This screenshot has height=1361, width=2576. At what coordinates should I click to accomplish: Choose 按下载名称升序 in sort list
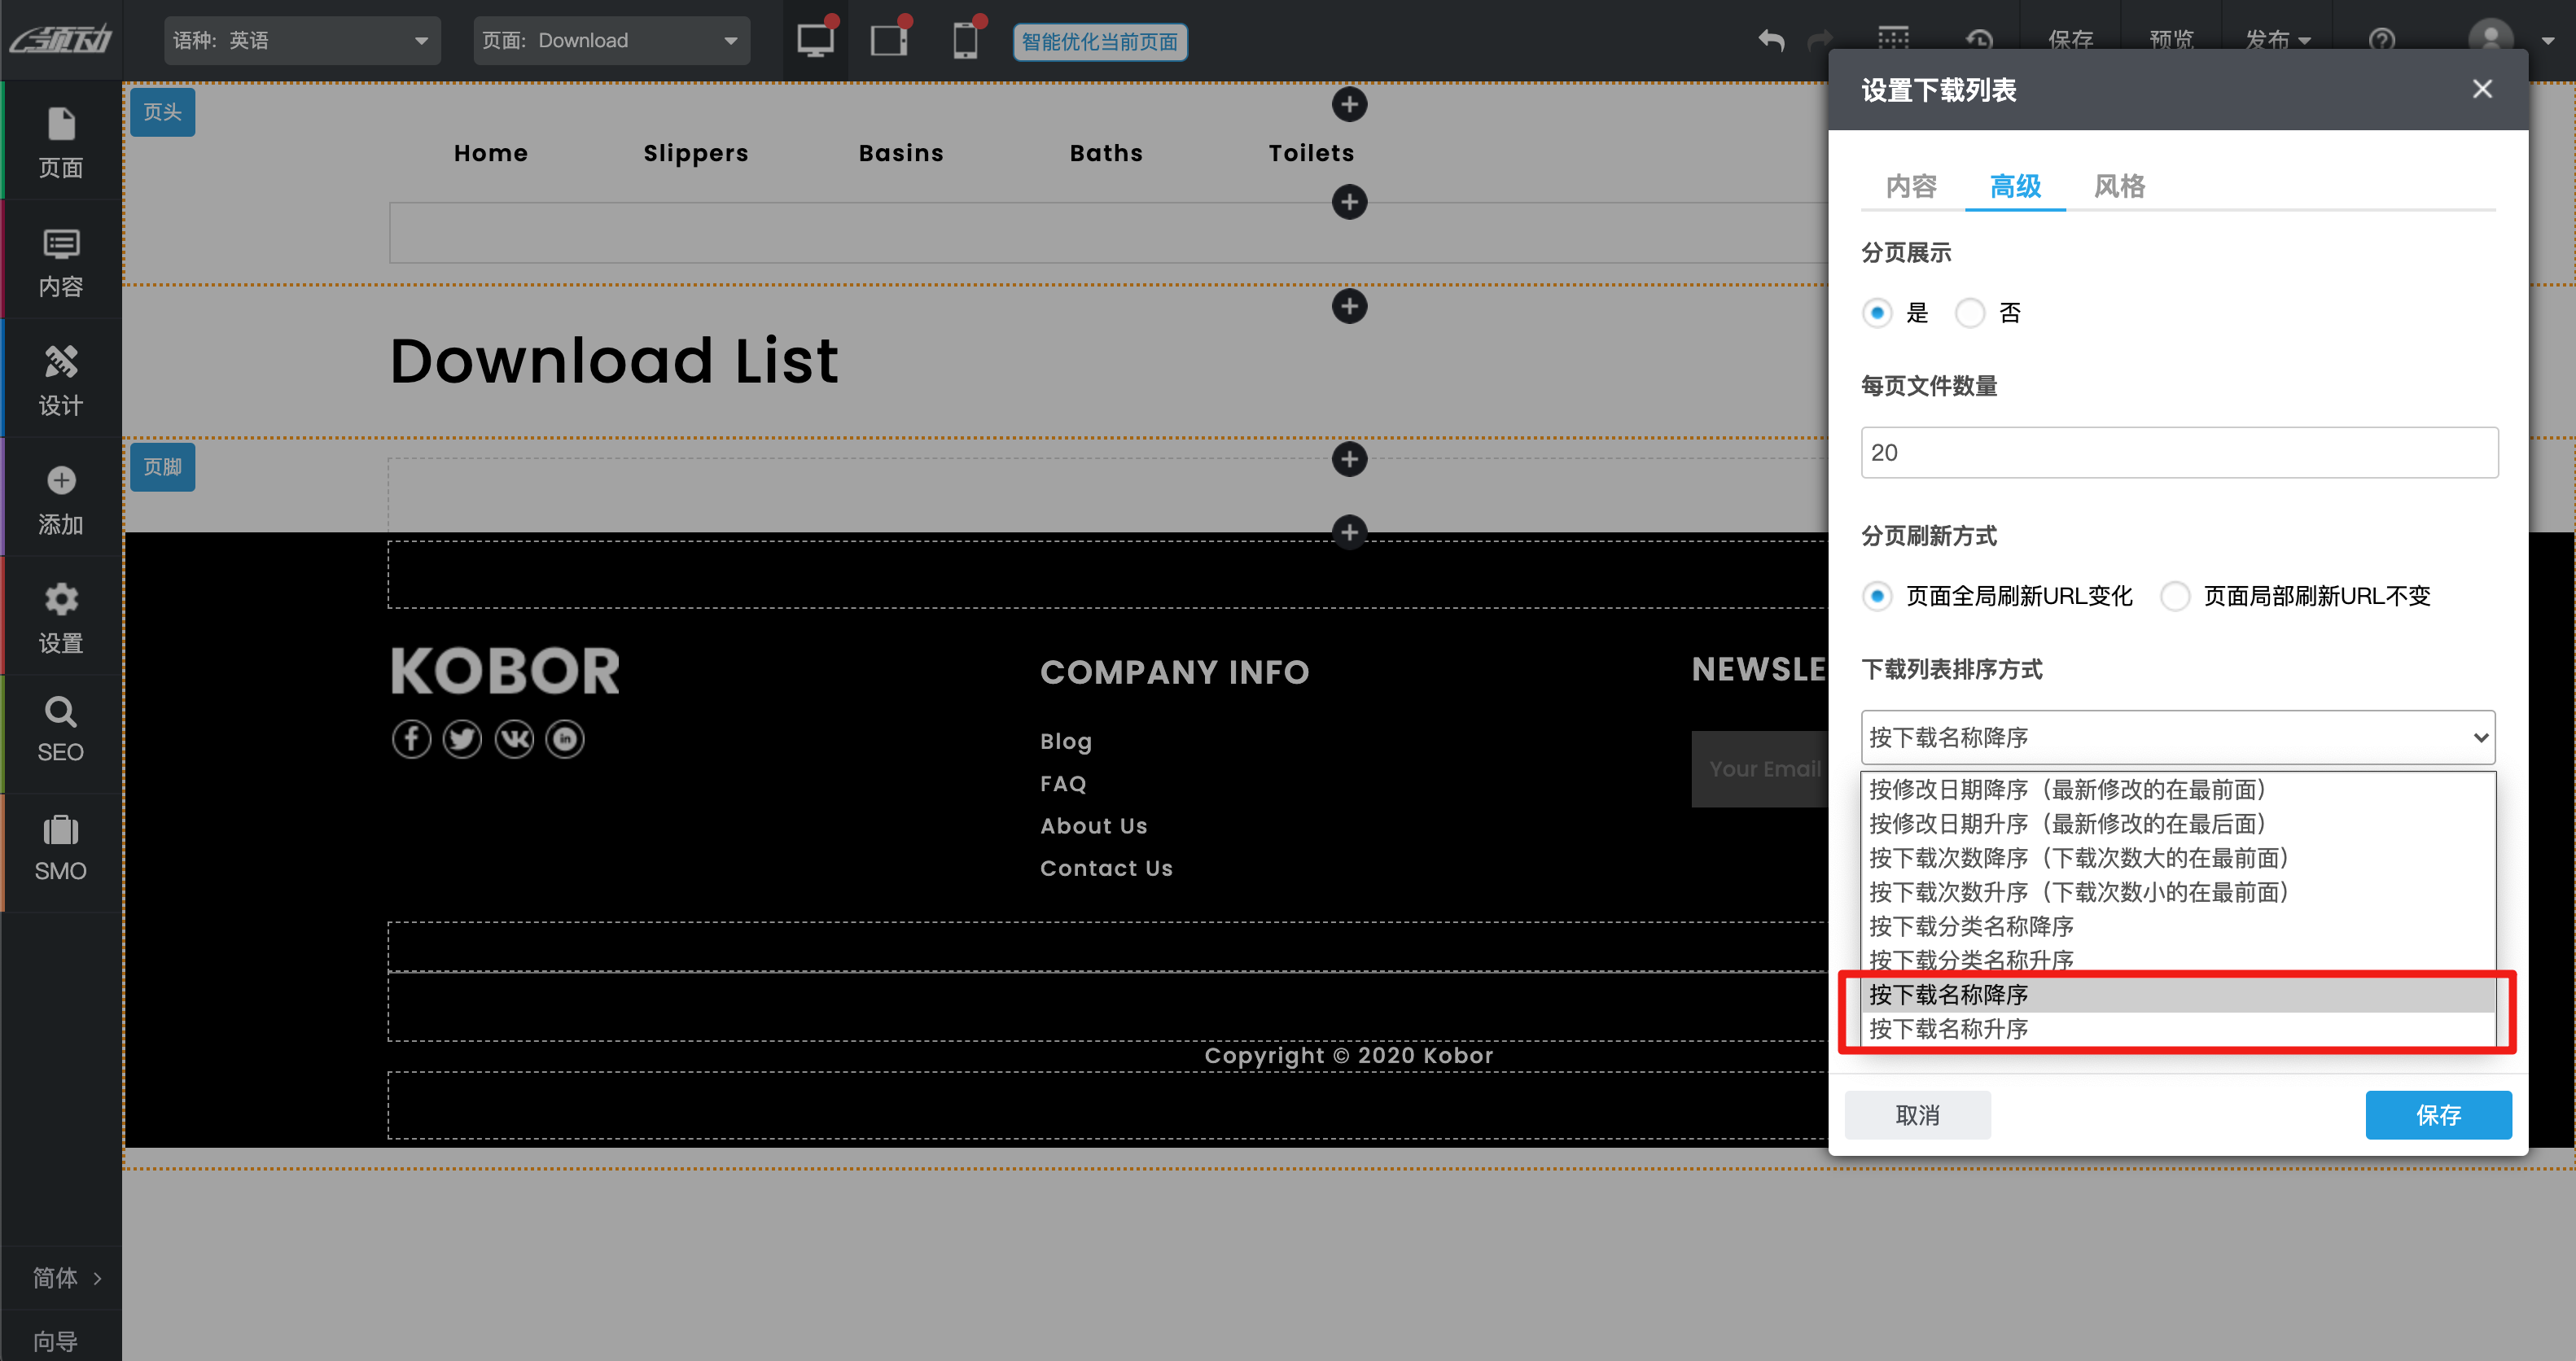coord(1948,1029)
